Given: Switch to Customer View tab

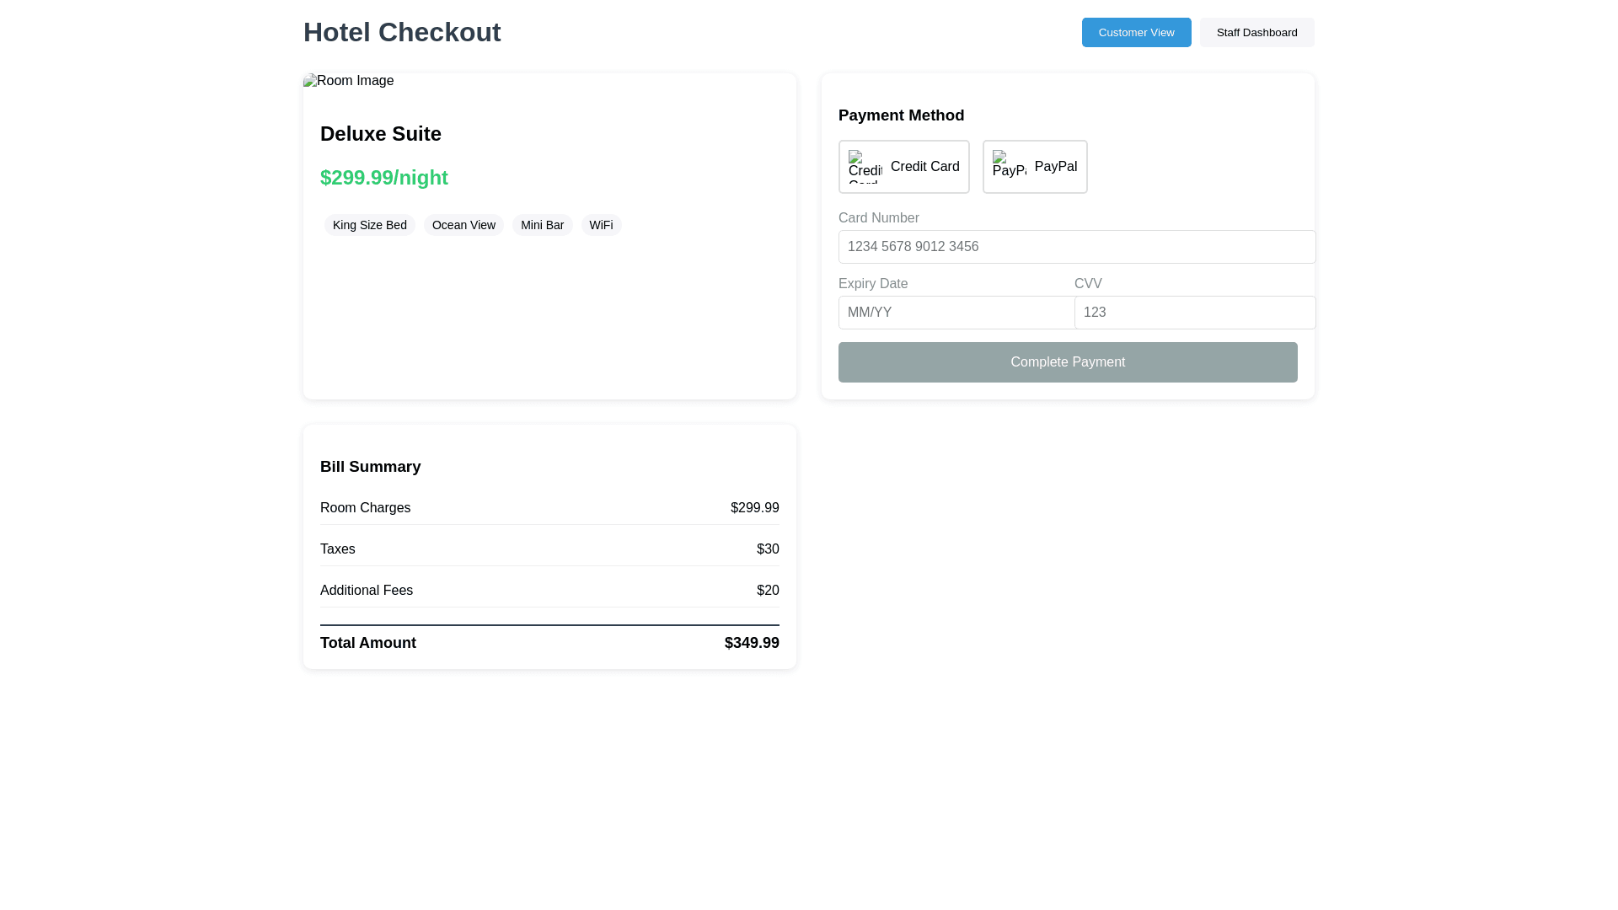Looking at the screenshot, I should (x=1136, y=33).
